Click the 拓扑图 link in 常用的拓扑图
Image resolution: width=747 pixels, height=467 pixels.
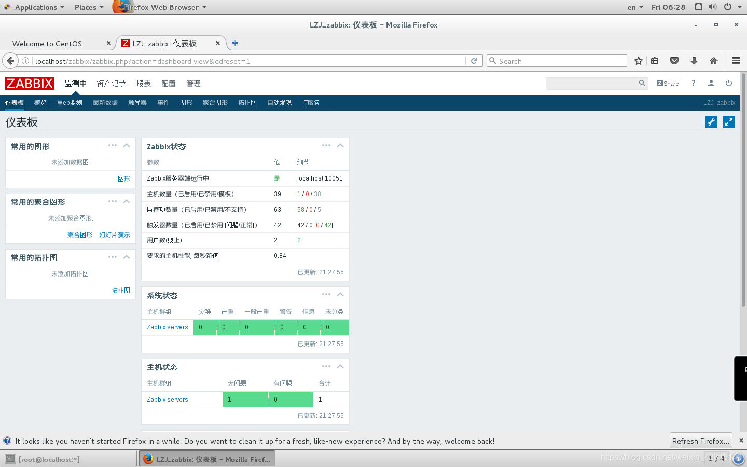point(121,291)
